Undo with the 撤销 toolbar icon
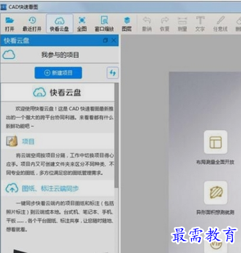241x253 pixels. [147, 24]
